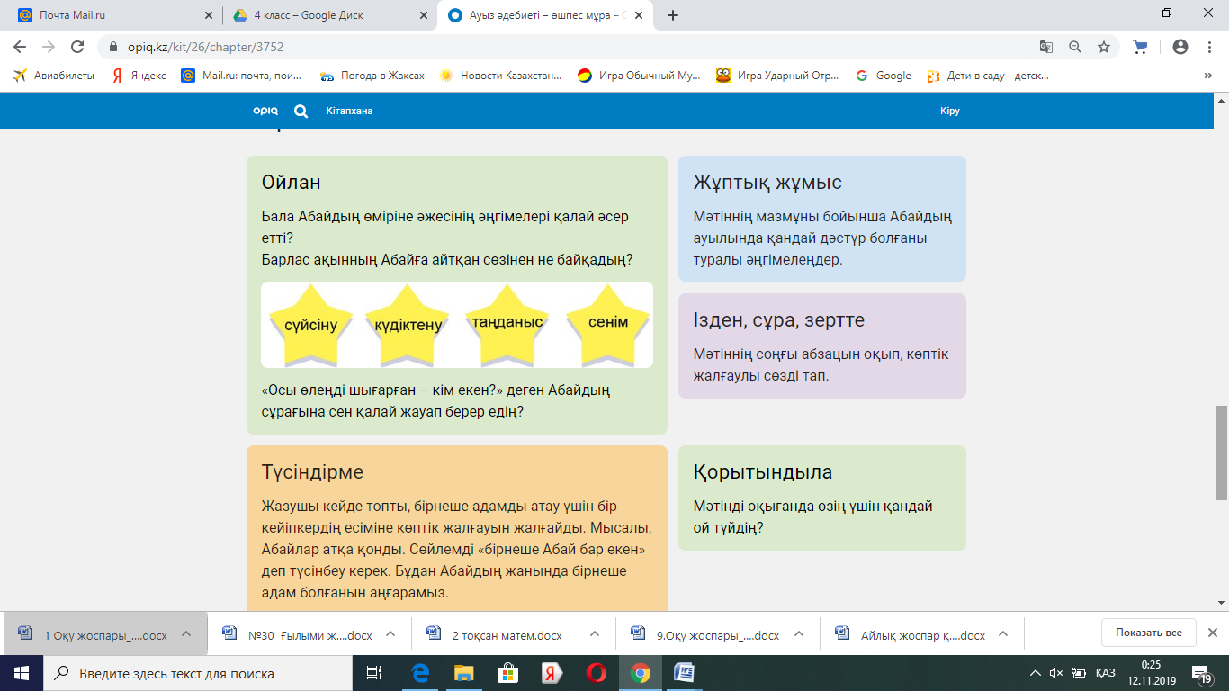Click the таңданыс star

[507, 325]
